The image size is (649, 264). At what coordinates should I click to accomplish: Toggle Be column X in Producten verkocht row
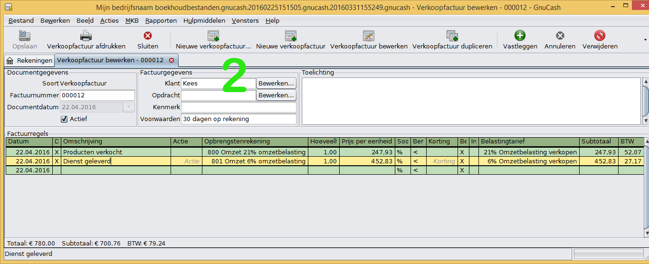(463, 152)
